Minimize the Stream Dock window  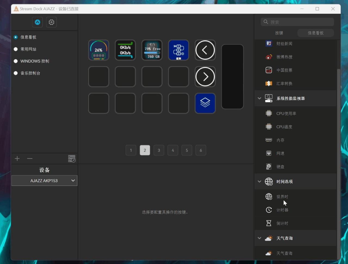(302, 9)
